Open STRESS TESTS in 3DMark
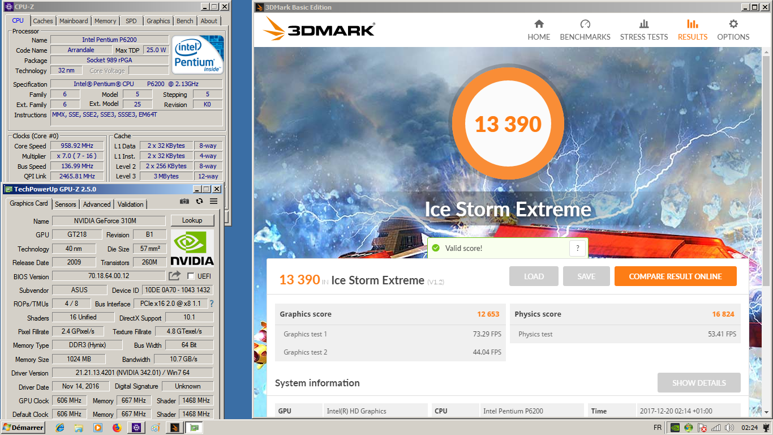 (x=644, y=30)
